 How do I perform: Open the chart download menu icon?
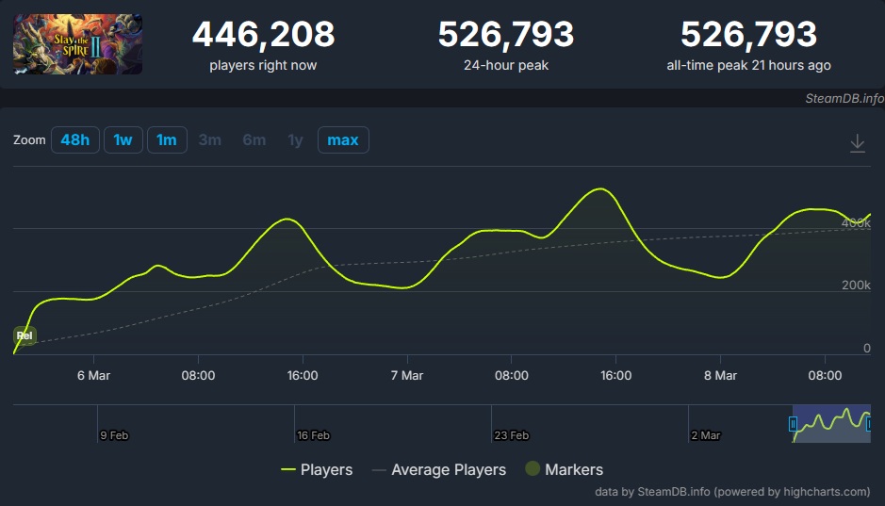pyautogui.click(x=857, y=142)
